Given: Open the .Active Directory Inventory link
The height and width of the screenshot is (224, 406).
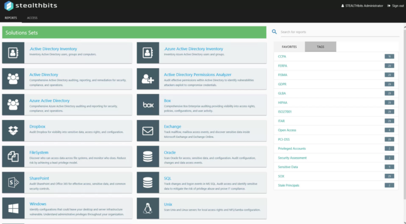Looking at the screenshot, I should click(x=53, y=49).
